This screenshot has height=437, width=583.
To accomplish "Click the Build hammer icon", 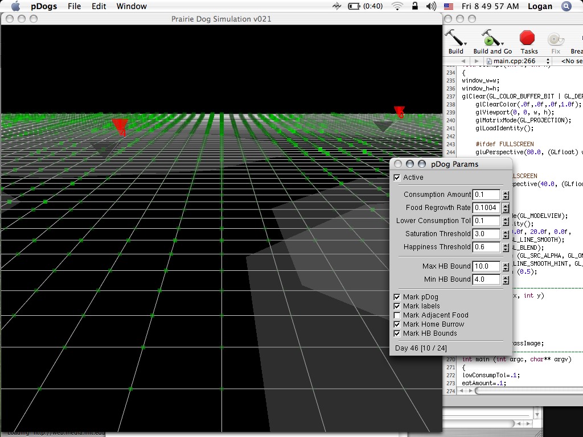I will point(454,38).
